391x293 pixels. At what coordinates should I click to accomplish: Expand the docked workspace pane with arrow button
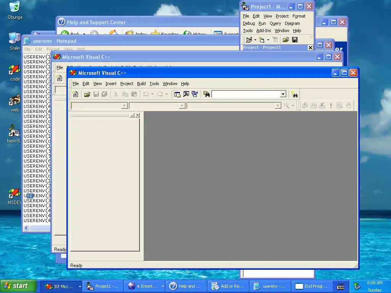pyautogui.click(x=132, y=115)
